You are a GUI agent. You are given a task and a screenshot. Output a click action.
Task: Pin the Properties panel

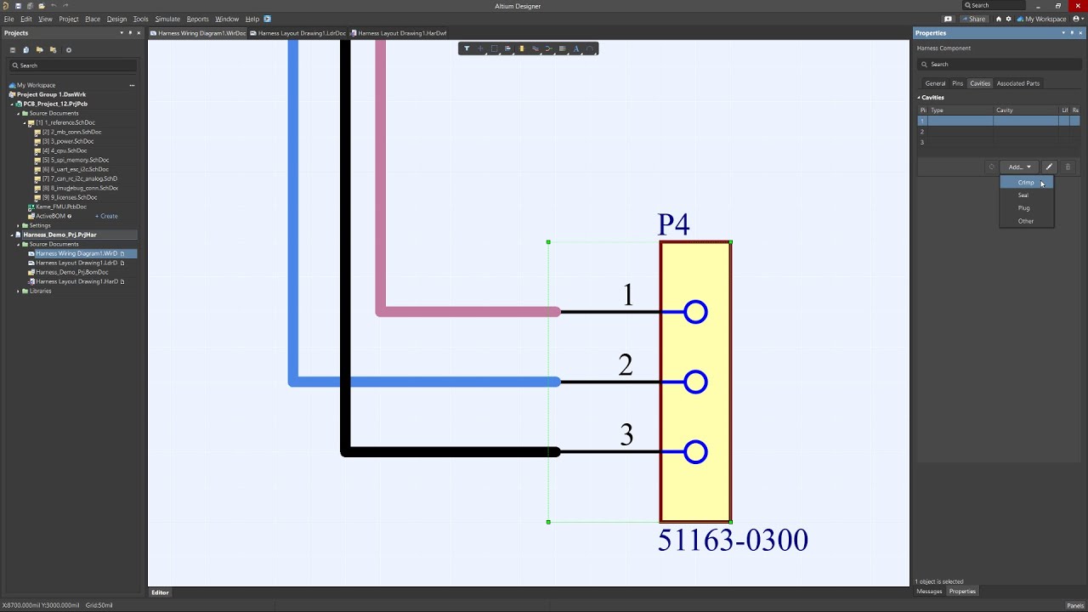coord(1072,33)
